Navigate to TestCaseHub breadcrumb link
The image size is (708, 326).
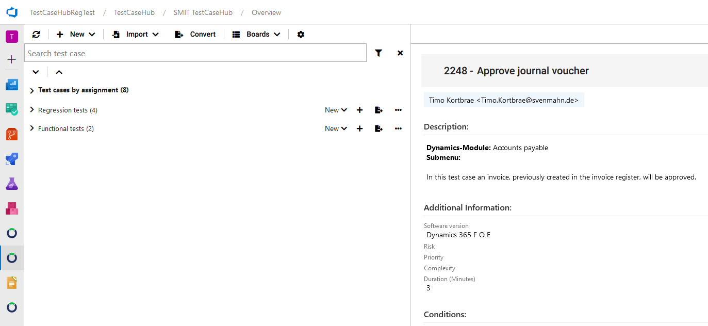pyautogui.click(x=135, y=12)
